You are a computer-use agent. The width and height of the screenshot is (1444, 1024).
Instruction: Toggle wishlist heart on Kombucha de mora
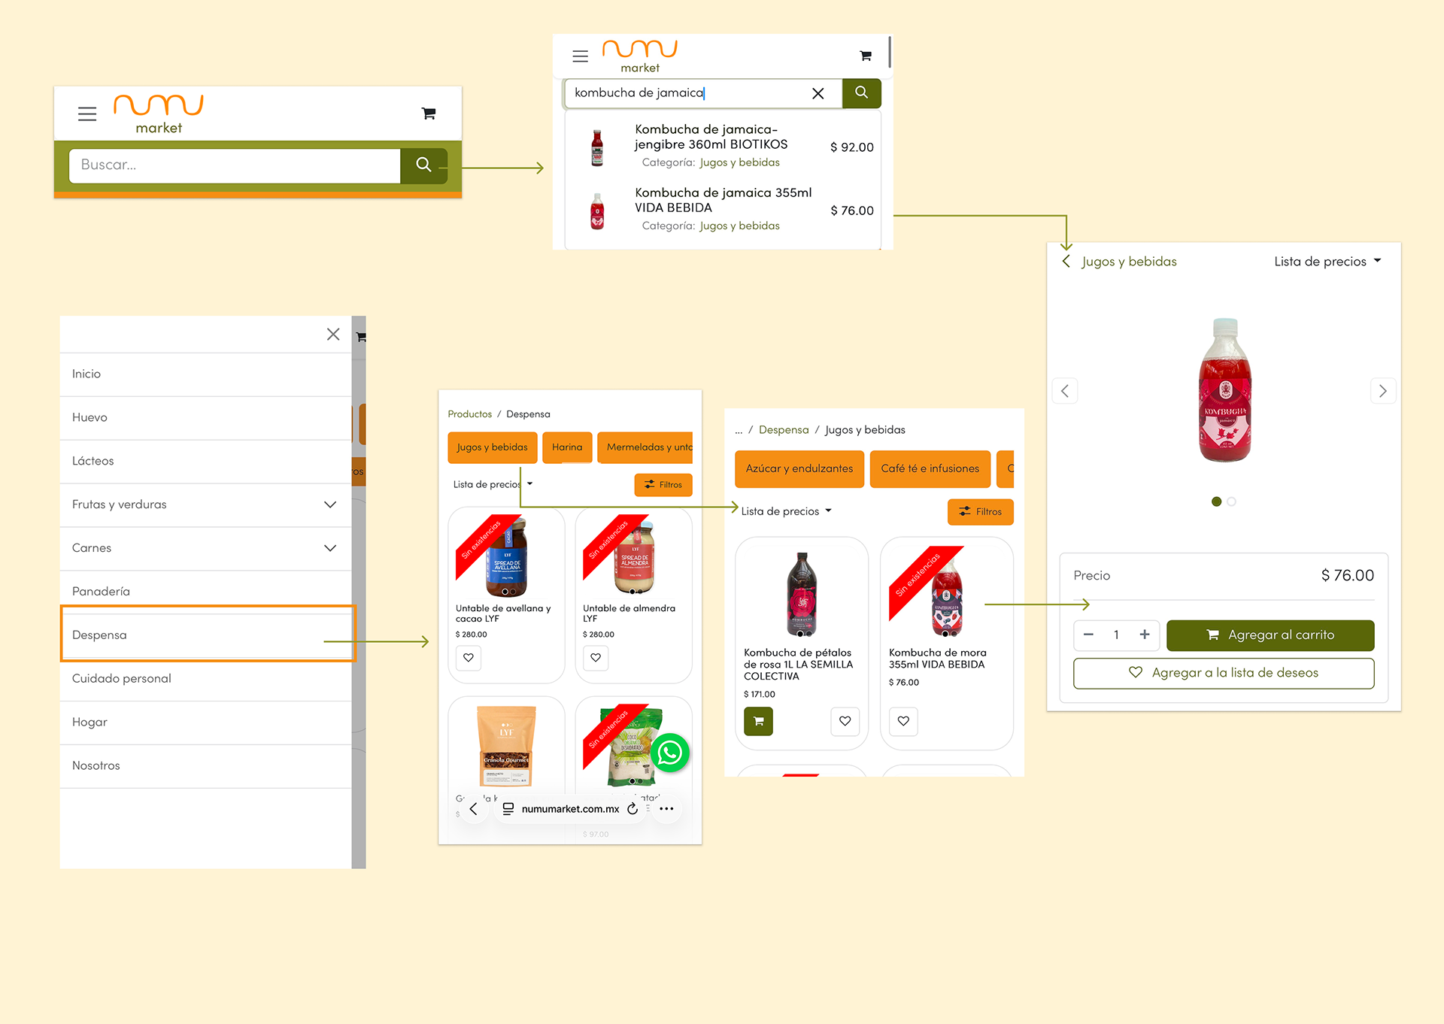click(x=903, y=721)
